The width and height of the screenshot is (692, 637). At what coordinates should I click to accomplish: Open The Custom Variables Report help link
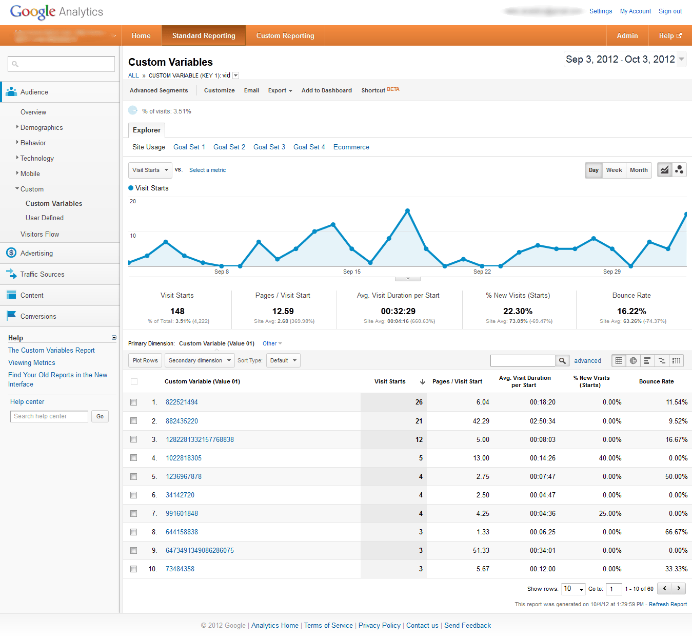(x=51, y=350)
